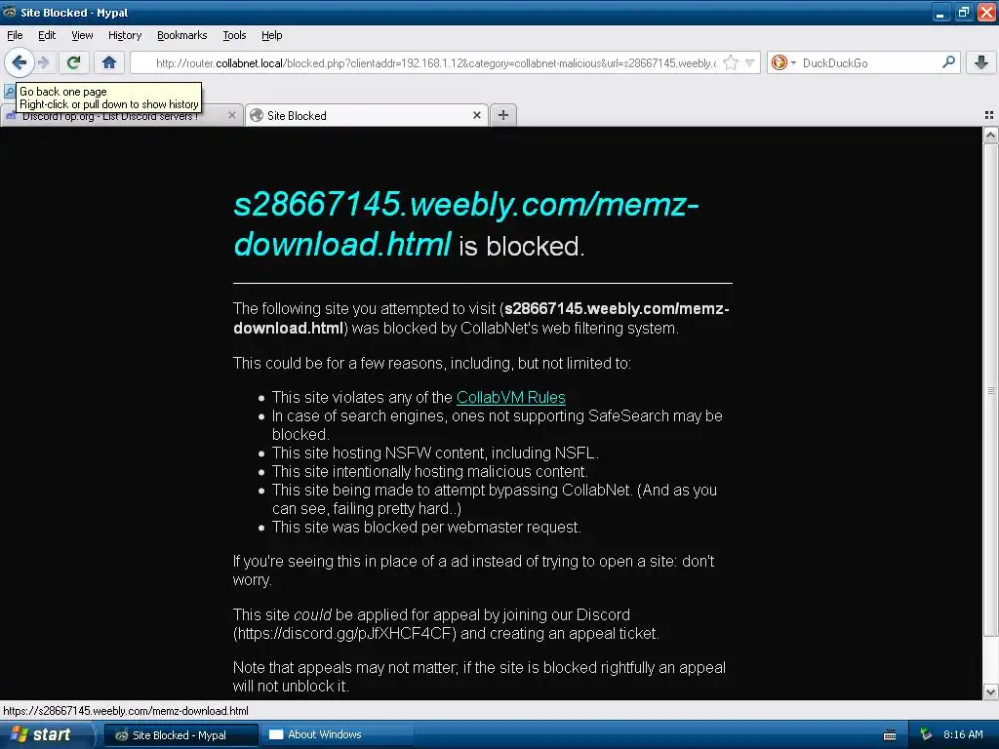
Task: Open the Edit menu
Action: (47, 35)
